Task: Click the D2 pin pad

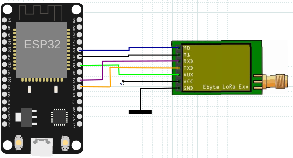Action: point(79,101)
